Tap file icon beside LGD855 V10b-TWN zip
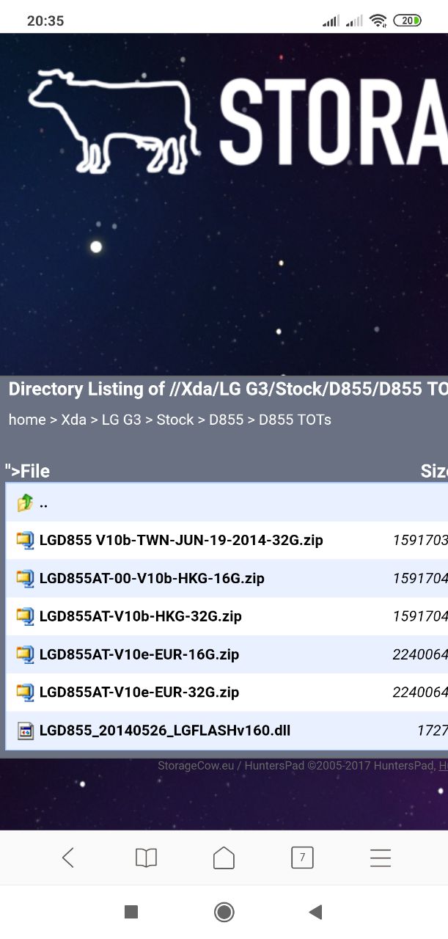The width and height of the screenshot is (448, 939). [x=25, y=541]
